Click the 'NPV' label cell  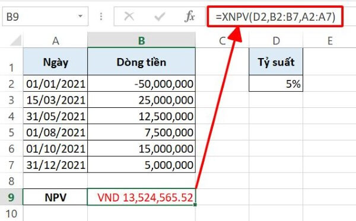[55, 197]
